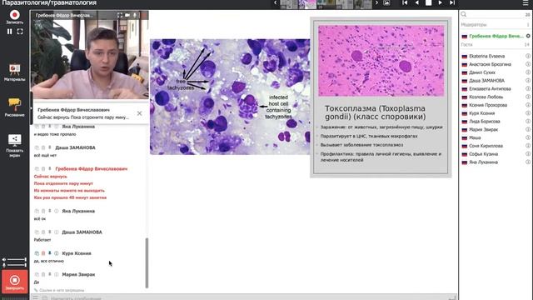Open the Рисование drawing tools
Image resolution: width=533 pixels, height=300 pixels.
[14, 107]
